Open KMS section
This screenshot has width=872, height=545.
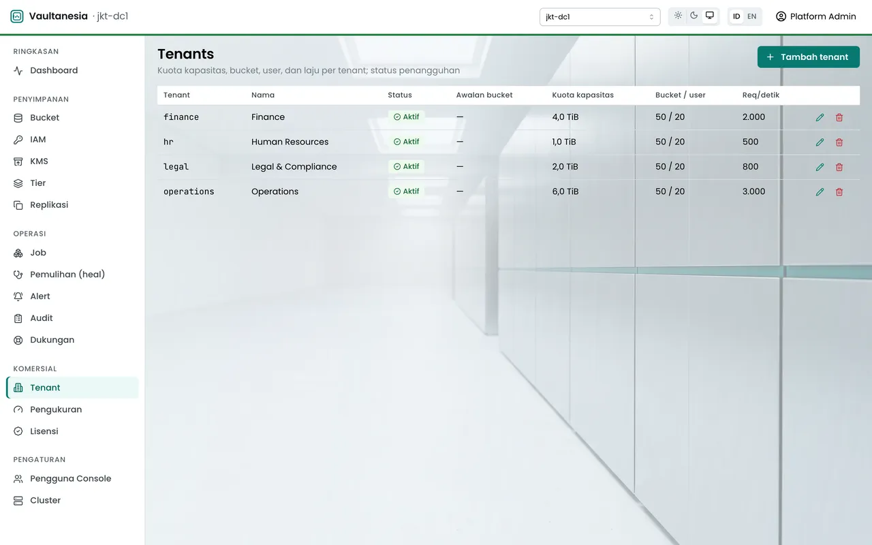pyautogui.click(x=72, y=161)
